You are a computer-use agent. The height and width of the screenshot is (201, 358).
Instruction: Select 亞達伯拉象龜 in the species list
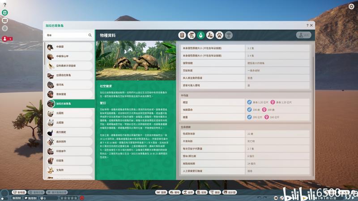tap(69, 75)
